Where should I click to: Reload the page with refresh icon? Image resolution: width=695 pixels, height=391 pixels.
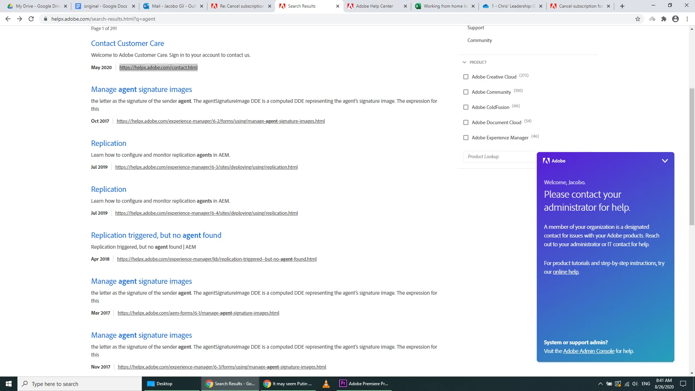[x=31, y=19]
